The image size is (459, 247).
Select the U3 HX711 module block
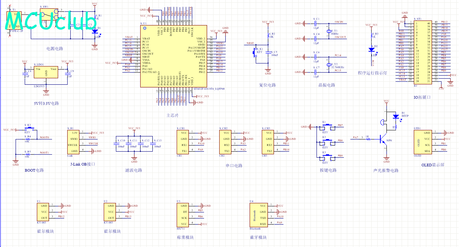pos(182,215)
